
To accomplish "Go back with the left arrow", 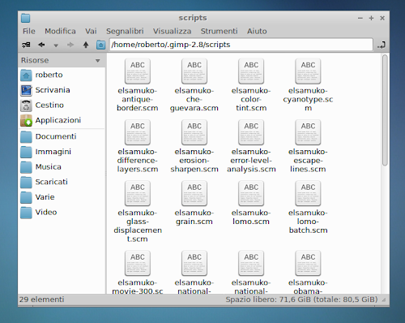I will point(41,45).
